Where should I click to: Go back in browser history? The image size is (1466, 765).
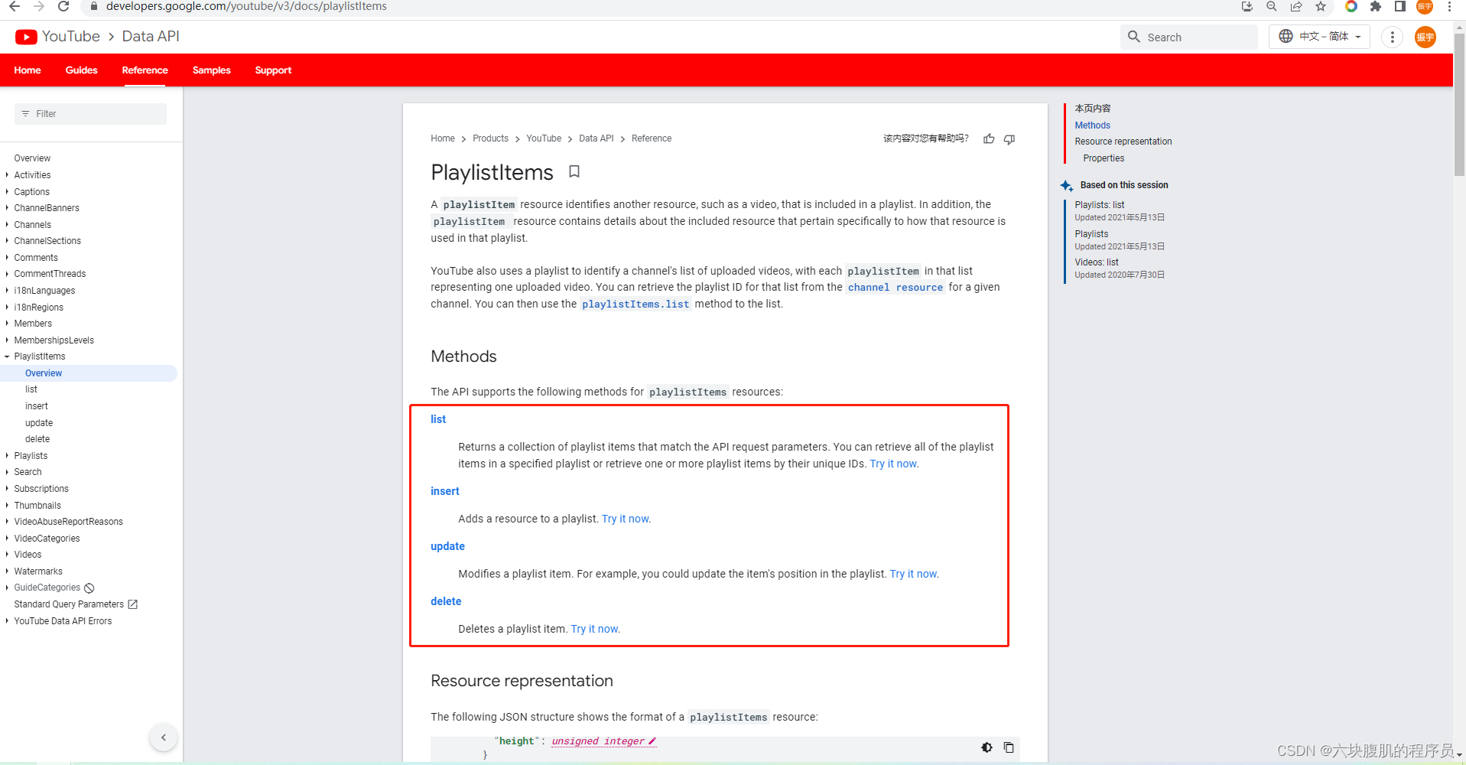(x=15, y=6)
